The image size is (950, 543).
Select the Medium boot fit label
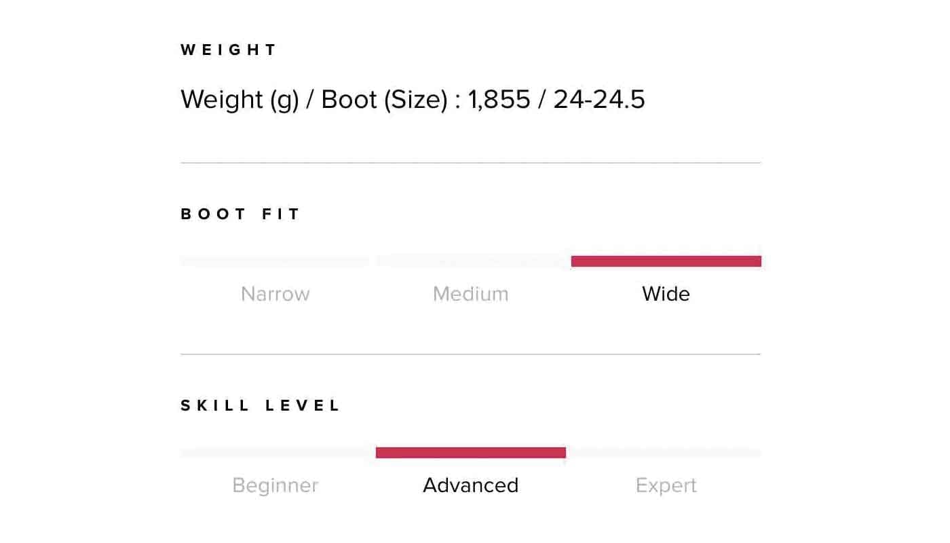470,294
